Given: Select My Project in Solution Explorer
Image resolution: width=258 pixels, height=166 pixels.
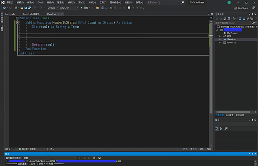Looking at the screenshot, I should tap(232, 33).
